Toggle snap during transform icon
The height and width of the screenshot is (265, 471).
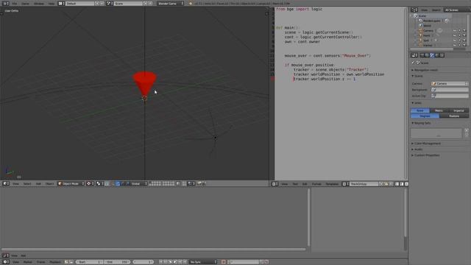click(184, 183)
